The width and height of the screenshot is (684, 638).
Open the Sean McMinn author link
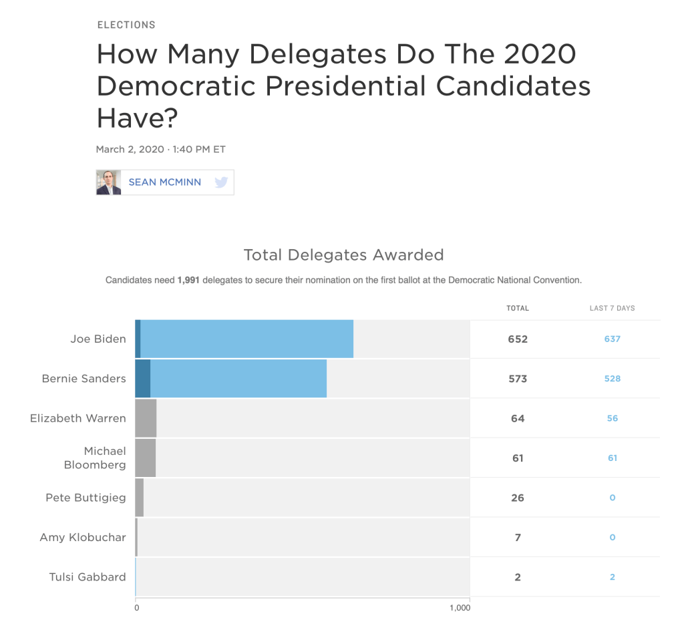coord(164,182)
